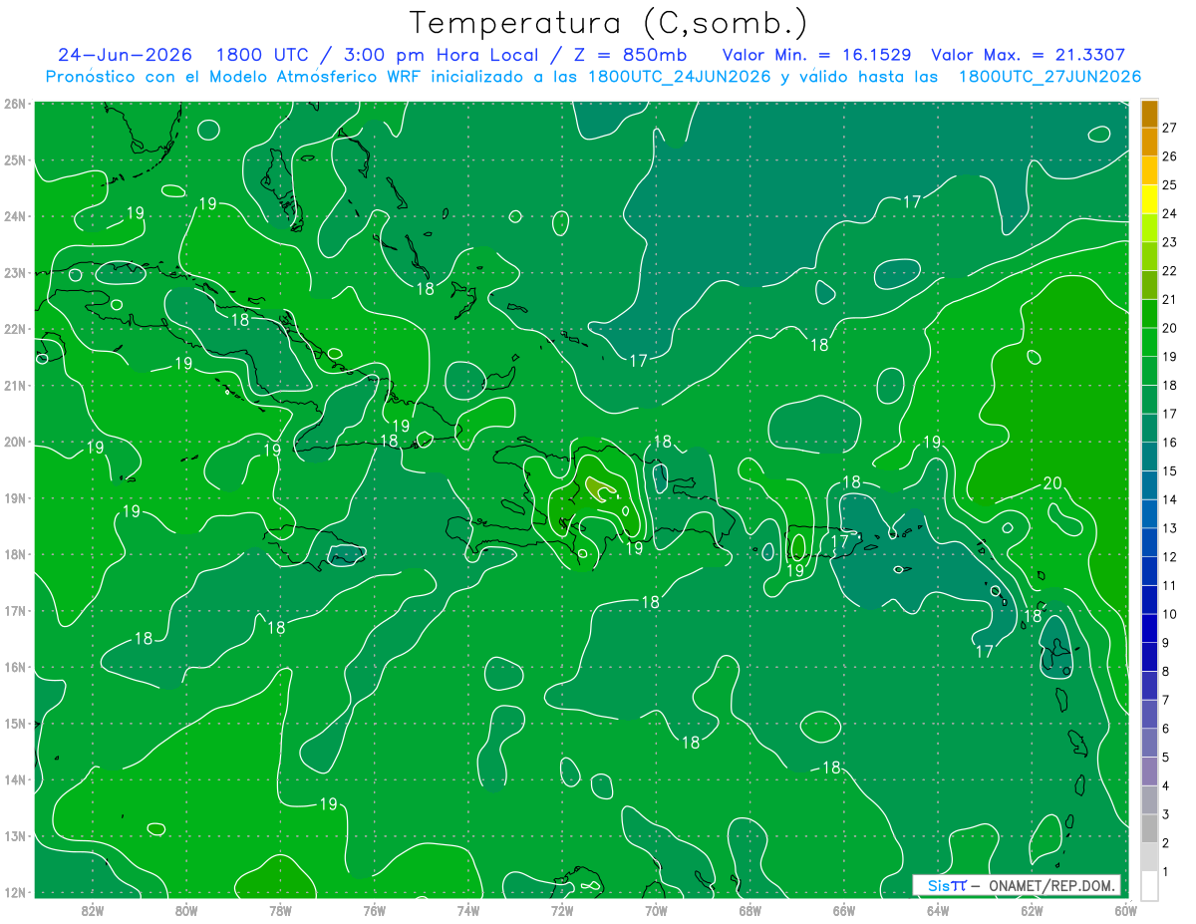
Task: Click the warm yellow-green hotspot over Hispaniola
Action: [x=599, y=488]
